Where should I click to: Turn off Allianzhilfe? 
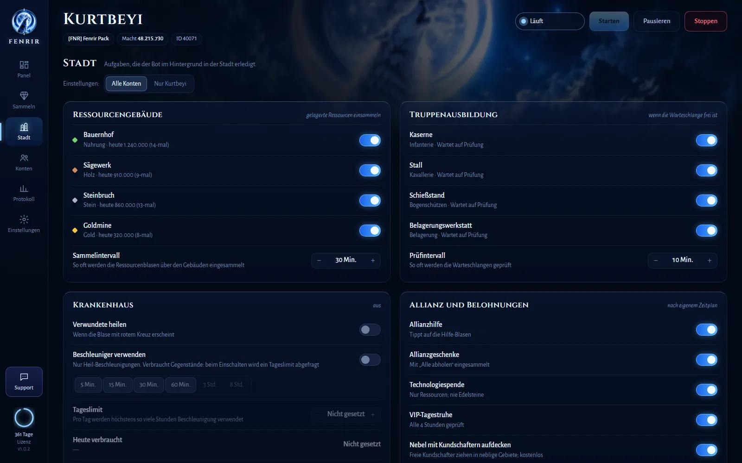707,330
